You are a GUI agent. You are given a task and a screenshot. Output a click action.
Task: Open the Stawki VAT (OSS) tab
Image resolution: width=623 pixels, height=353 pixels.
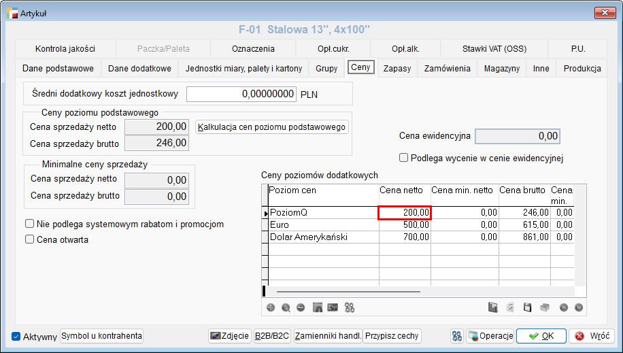tap(494, 49)
